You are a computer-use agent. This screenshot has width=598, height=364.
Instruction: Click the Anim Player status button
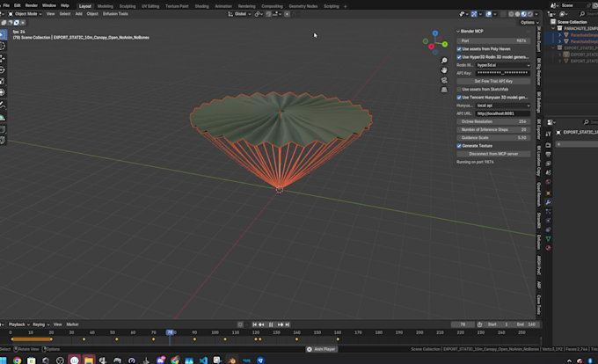tap(321, 349)
